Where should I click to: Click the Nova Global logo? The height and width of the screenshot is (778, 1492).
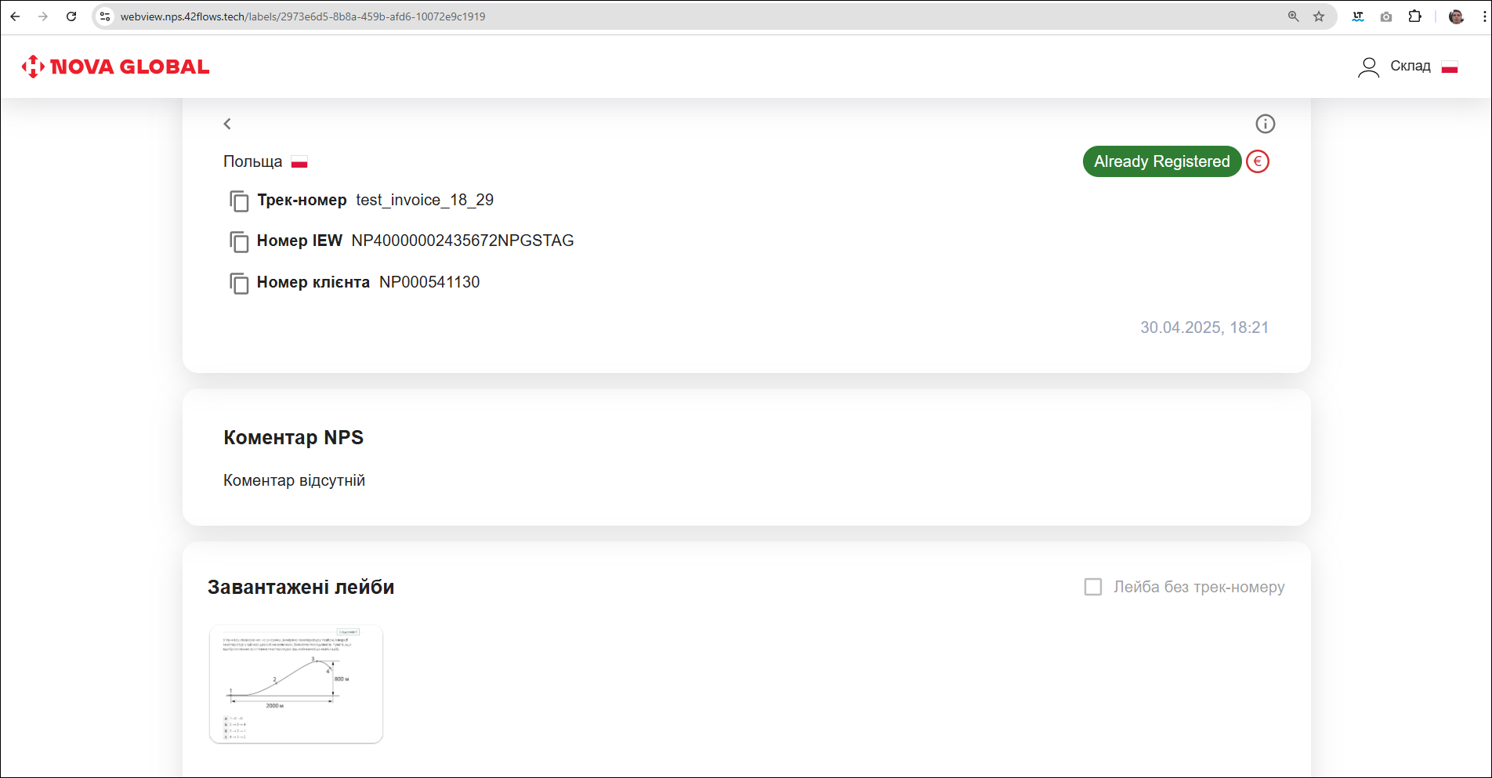[x=115, y=67]
